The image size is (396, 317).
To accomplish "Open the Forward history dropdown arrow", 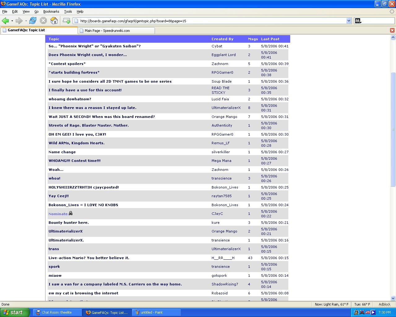I will 26,21.
